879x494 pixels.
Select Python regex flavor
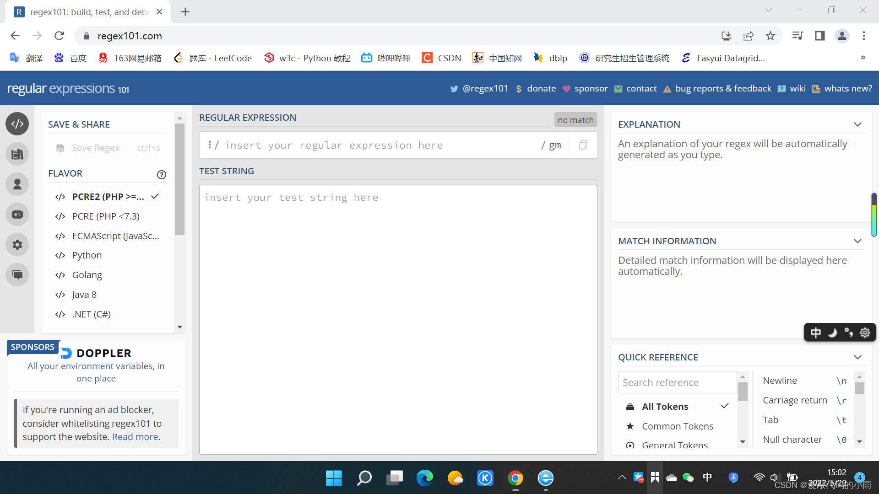pos(87,255)
